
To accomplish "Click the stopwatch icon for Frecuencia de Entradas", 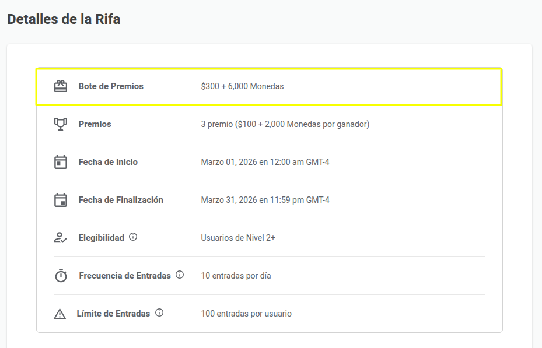I will click(x=60, y=275).
